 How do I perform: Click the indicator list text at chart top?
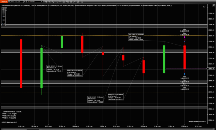87,6
